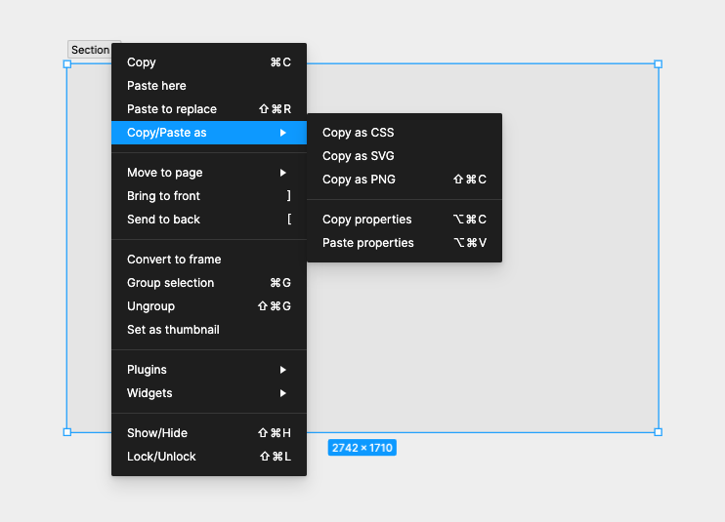Select Bring to front
Image resolution: width=725 pixels, height=522 pixels.
pyautogui.click(x=209, y=196)
